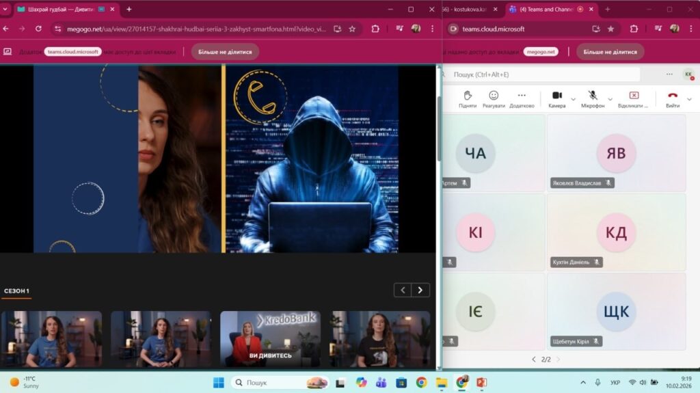This screenshot has width=700, height=393.
Task: Expand the Камера options arrow
Action: coord(573,99)
